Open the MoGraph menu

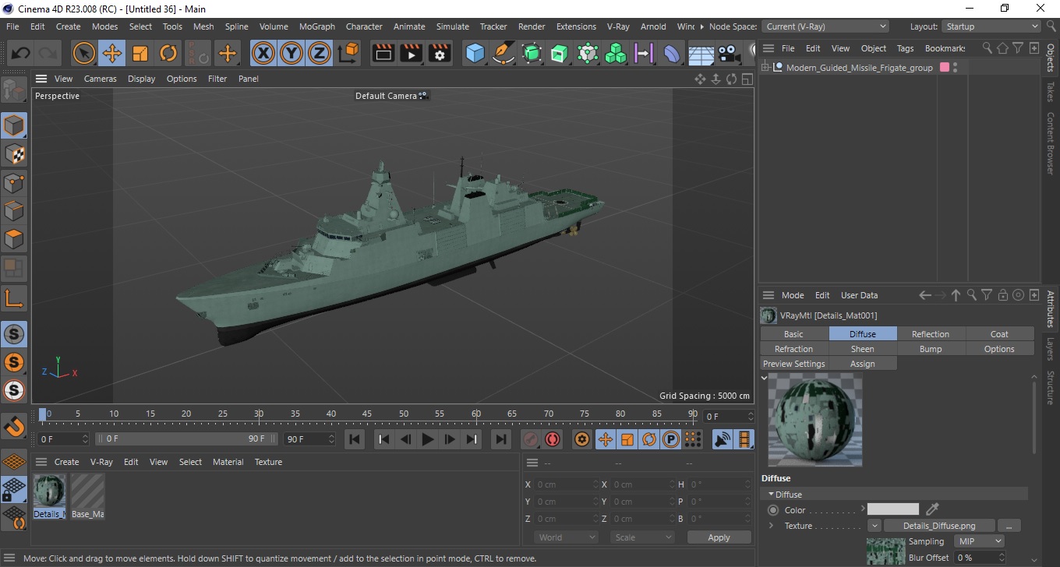[316, 26]
